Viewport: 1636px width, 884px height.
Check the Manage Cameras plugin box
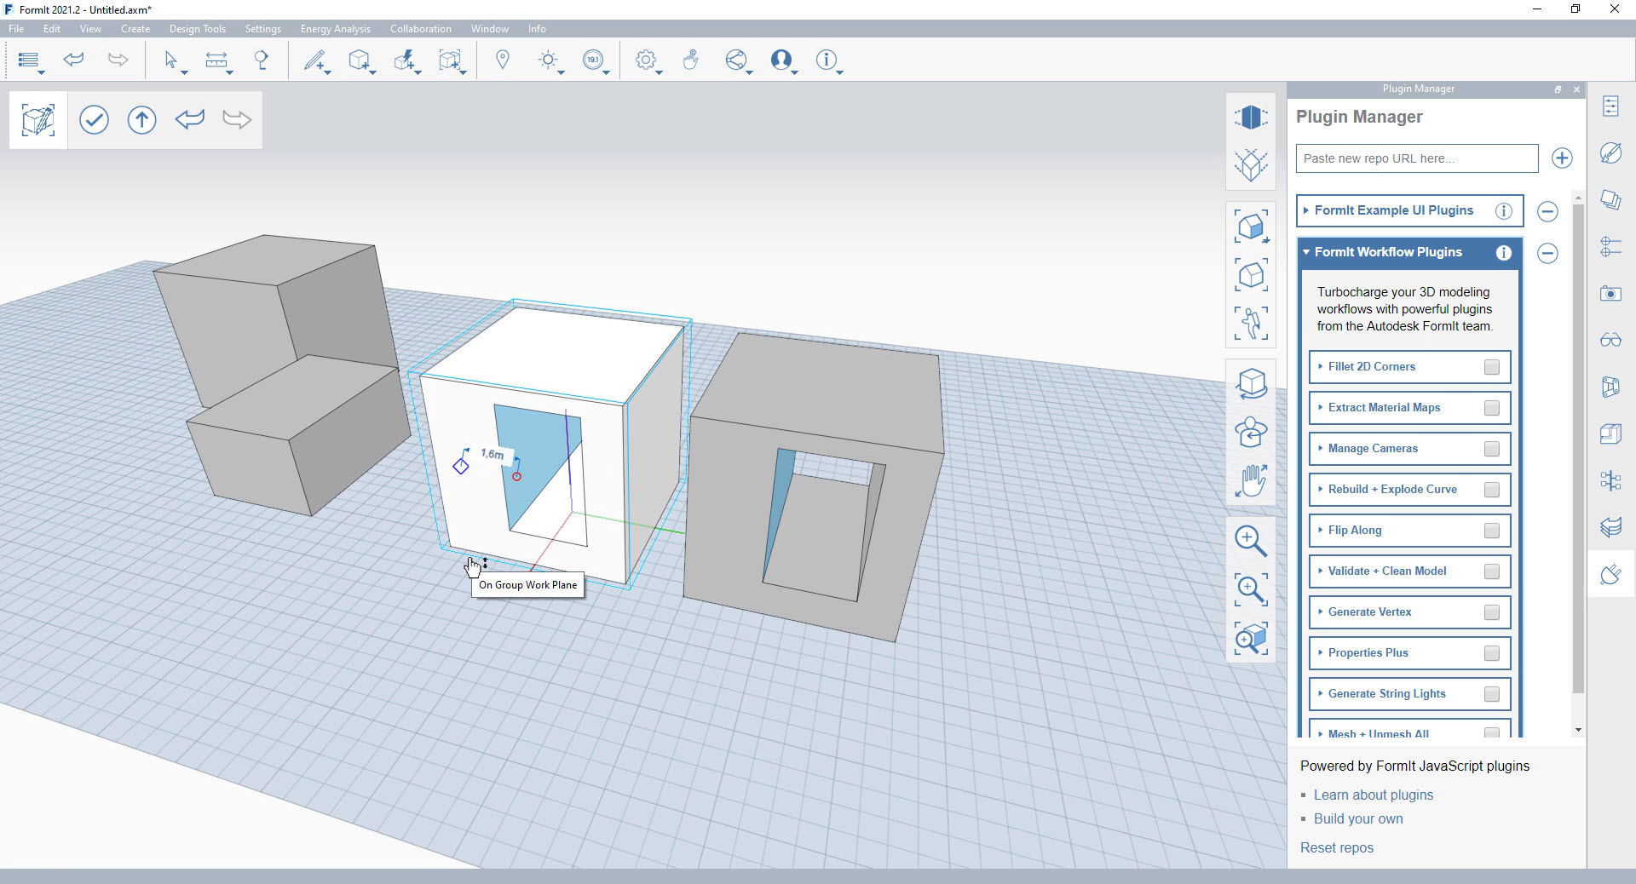point(1491,449)
